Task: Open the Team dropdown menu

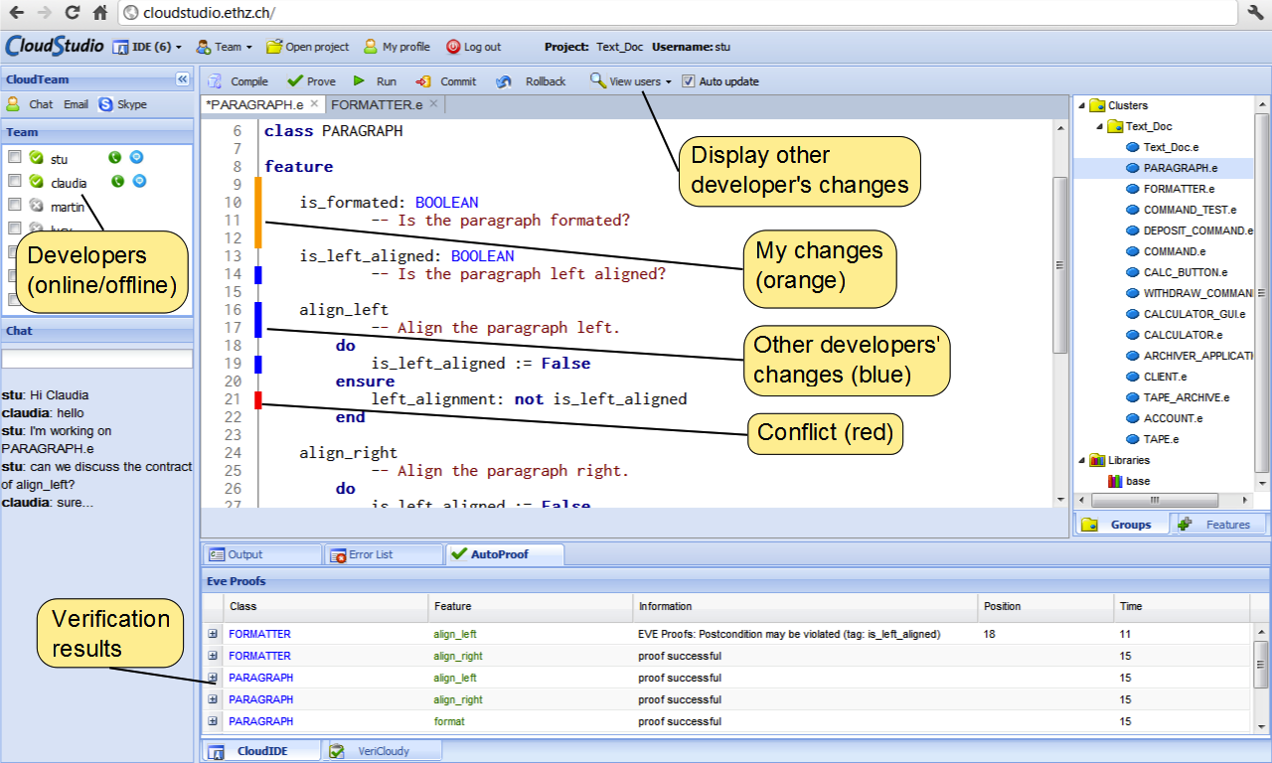Action: tap(225, 47)
